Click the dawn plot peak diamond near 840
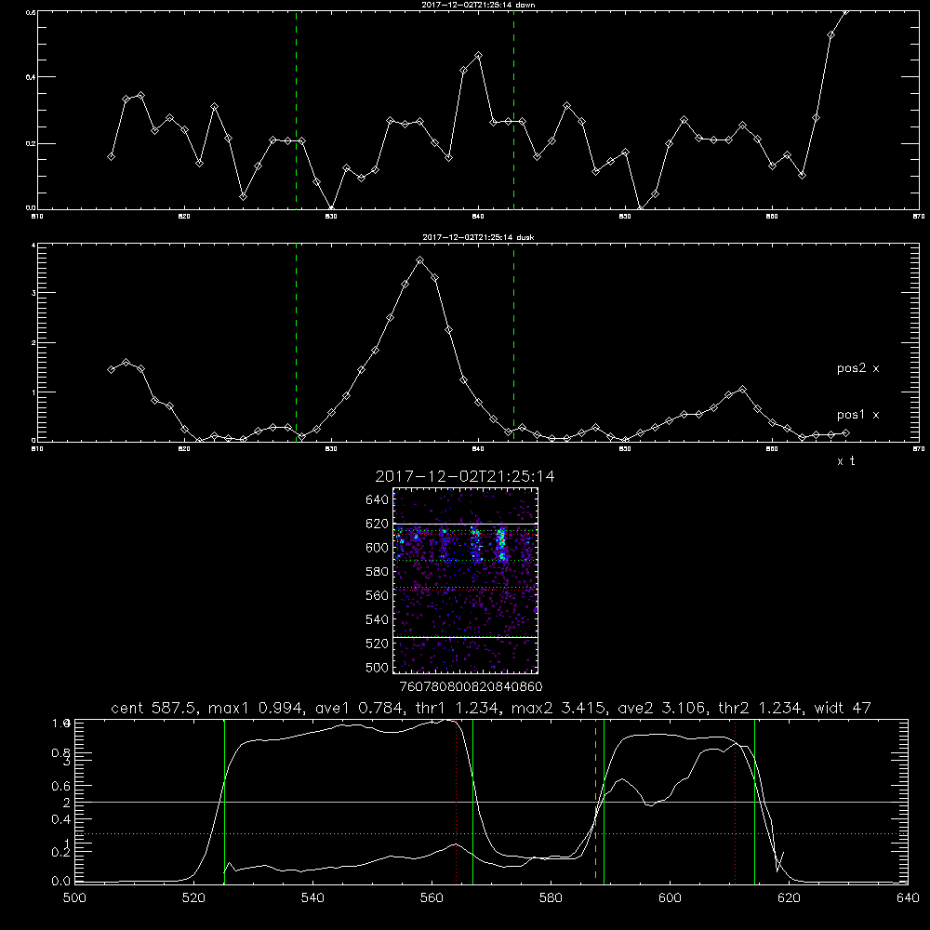Viewport: 930px width, 930px height. (479, 55)
